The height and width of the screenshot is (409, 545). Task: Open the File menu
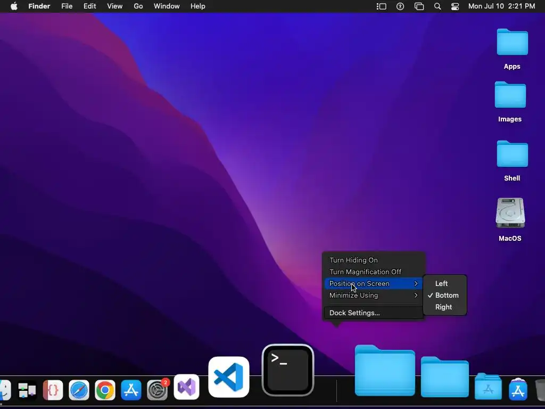coord(67,6)
